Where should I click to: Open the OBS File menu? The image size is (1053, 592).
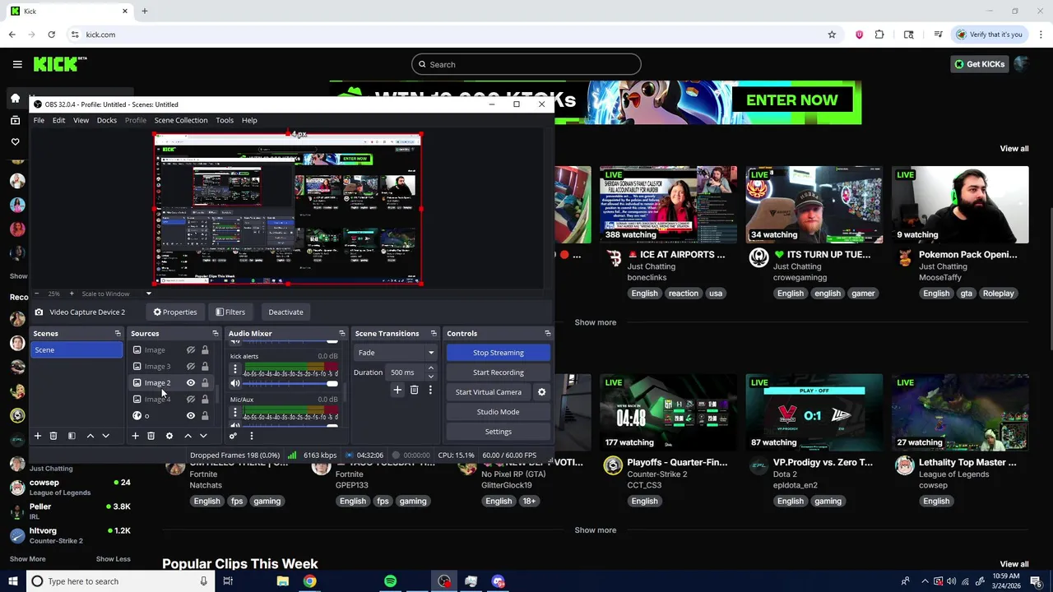click(x=39, y=120)
